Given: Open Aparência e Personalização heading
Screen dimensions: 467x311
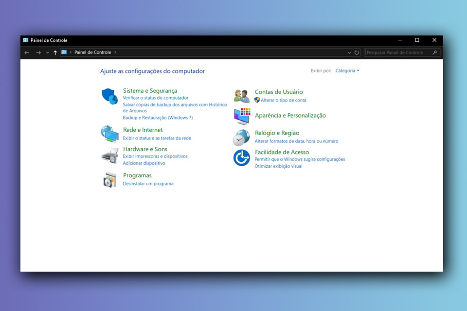Looking at the screenshot, I should pos(290,116).
